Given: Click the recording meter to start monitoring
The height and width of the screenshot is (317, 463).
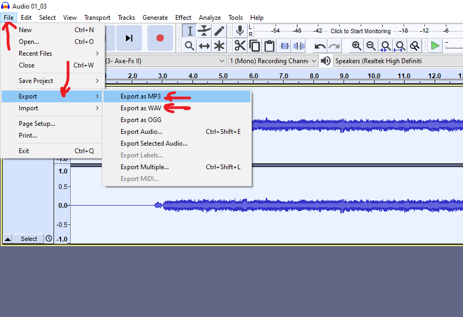Looking at the screenshot, I should tap(360, 31).
